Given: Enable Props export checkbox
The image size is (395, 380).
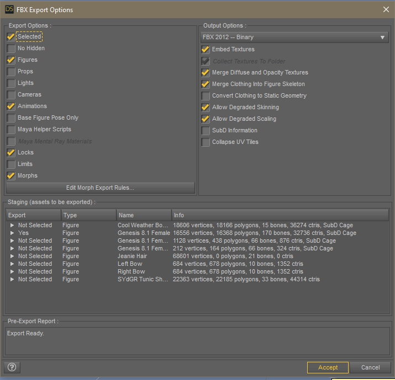Looking at the screenshot, I should click(11, 72).
